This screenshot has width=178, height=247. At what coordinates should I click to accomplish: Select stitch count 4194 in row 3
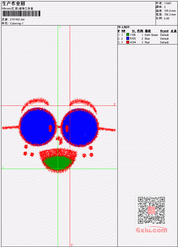click(133, 42)
